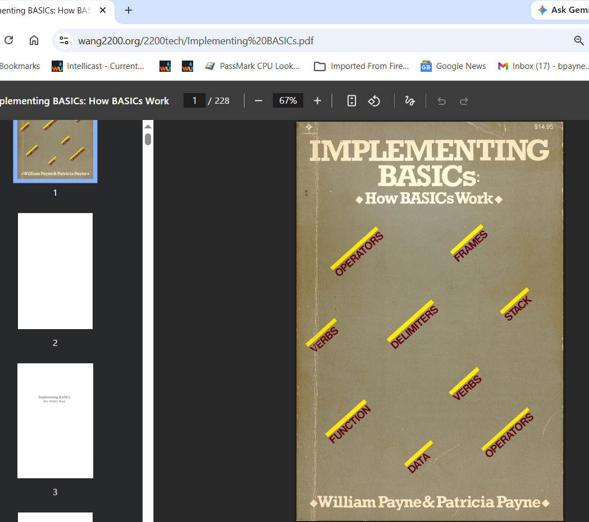Image resolution: width=589 pixels, height=522 pixels.
Task: Open a new browser tab
Action: (129, 10)
